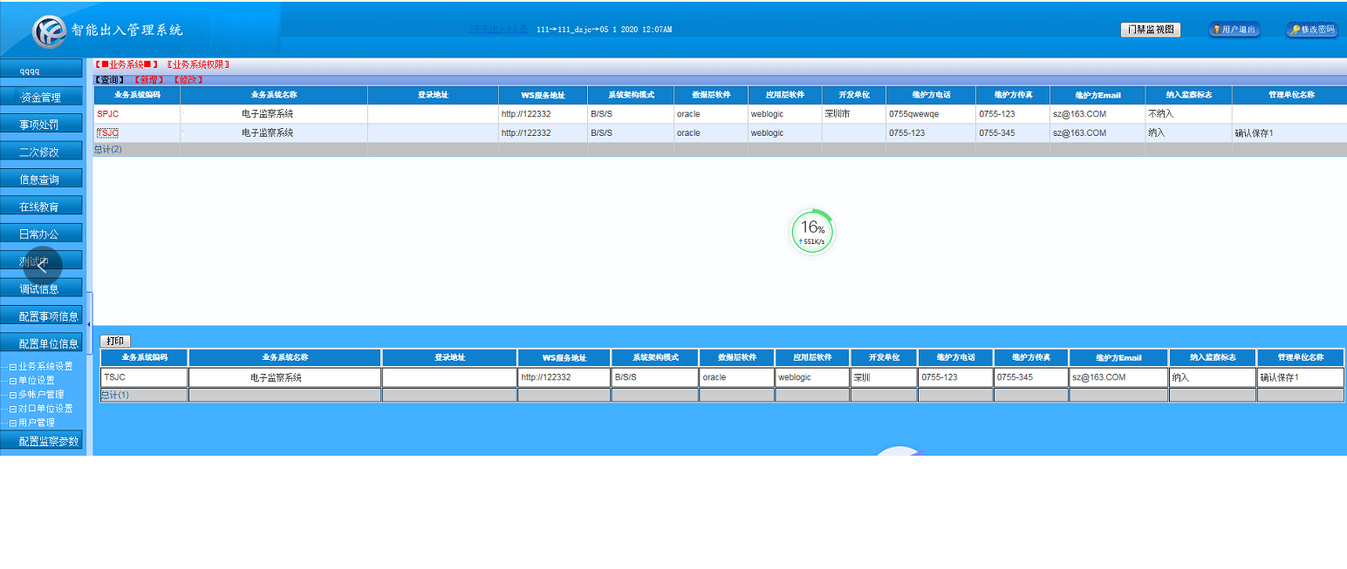Screen dimensions: 1347x569
Task: Click the 16% speed indicator circle
Action: [x=812, y=233]
